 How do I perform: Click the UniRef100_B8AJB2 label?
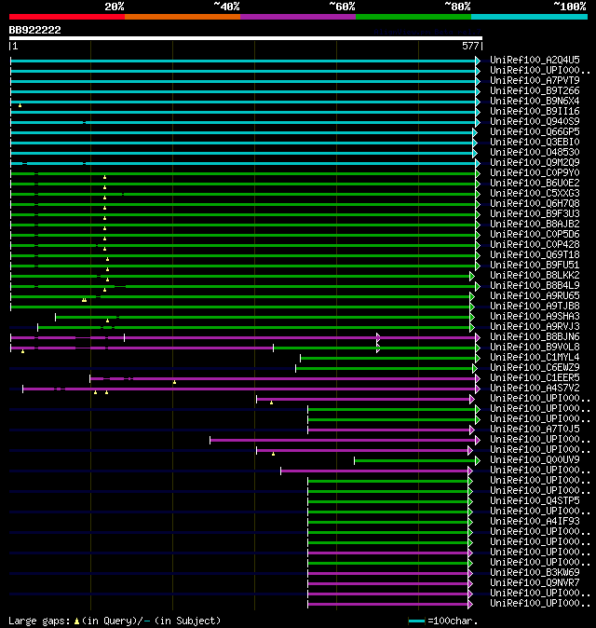(535, 225)
